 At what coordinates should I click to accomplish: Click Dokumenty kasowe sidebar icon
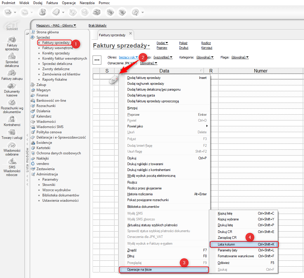(x=12, y=86)
